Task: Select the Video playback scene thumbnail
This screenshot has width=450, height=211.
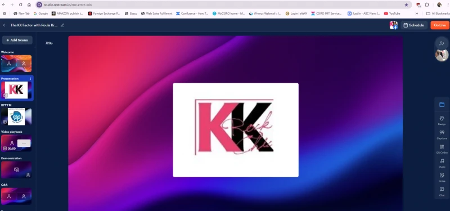Action: (x=16, y=143)
